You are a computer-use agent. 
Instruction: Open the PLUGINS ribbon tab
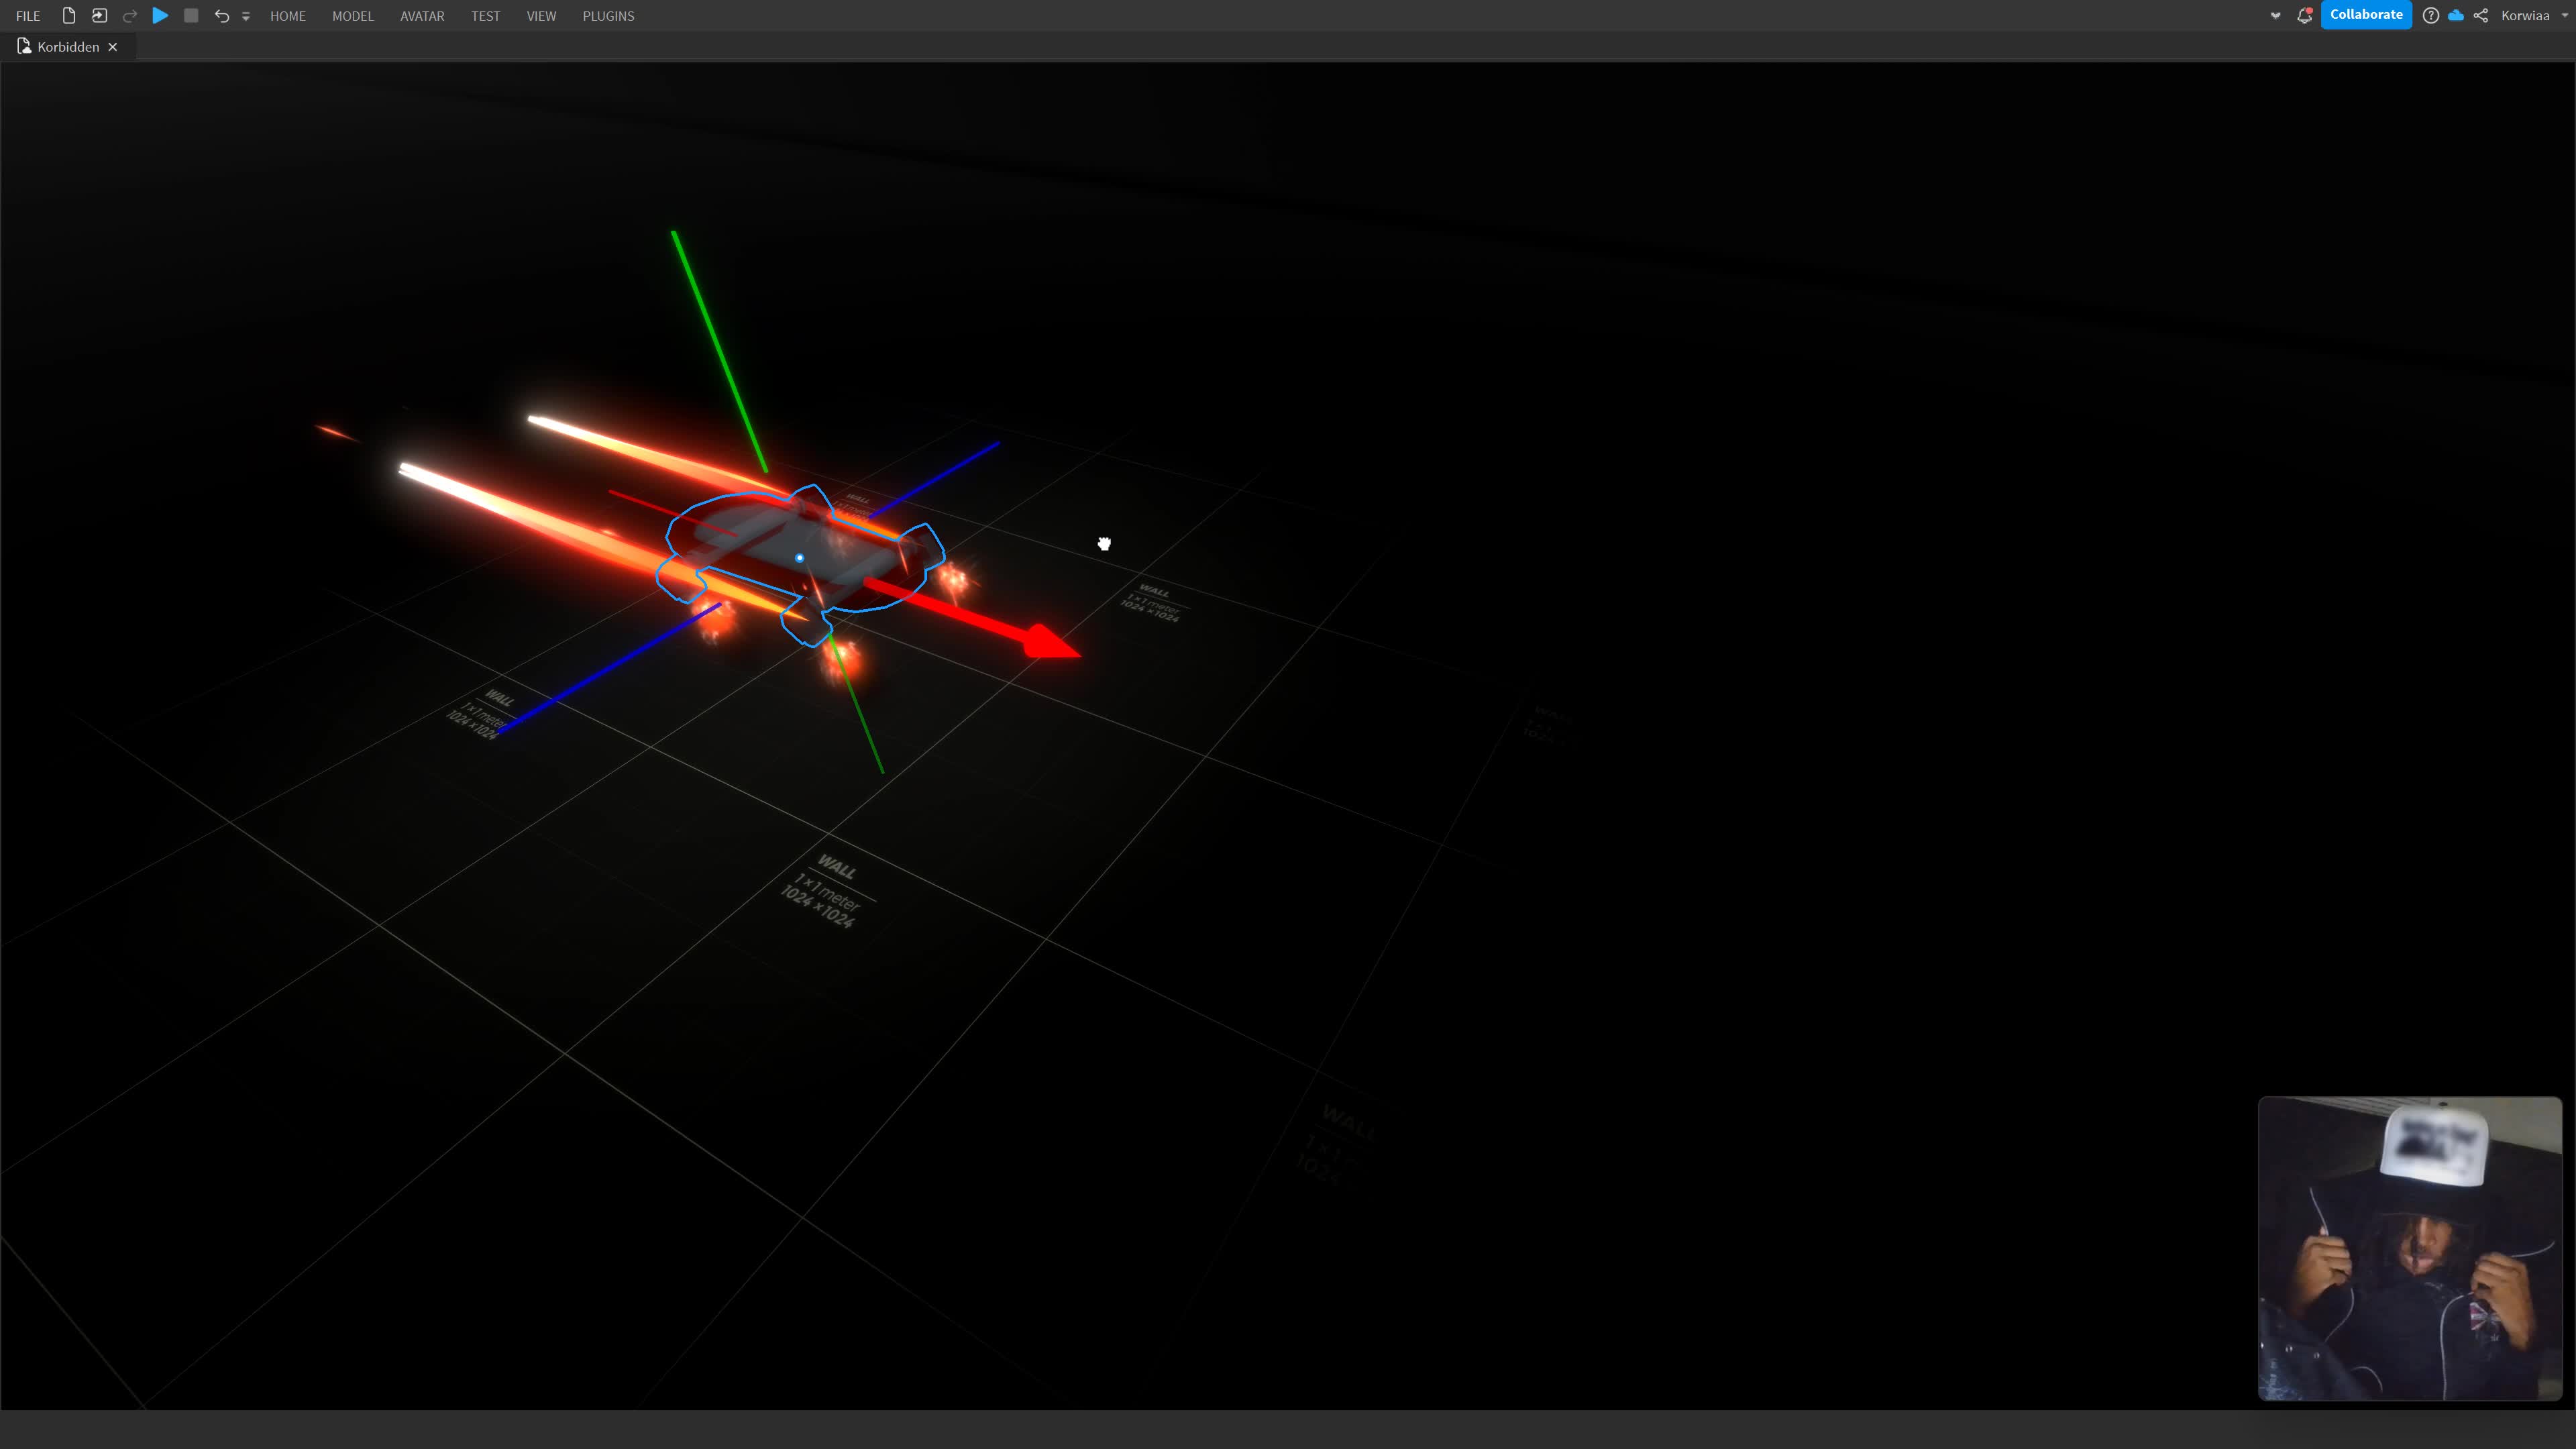pyautogui.click(x=608, y=16)
